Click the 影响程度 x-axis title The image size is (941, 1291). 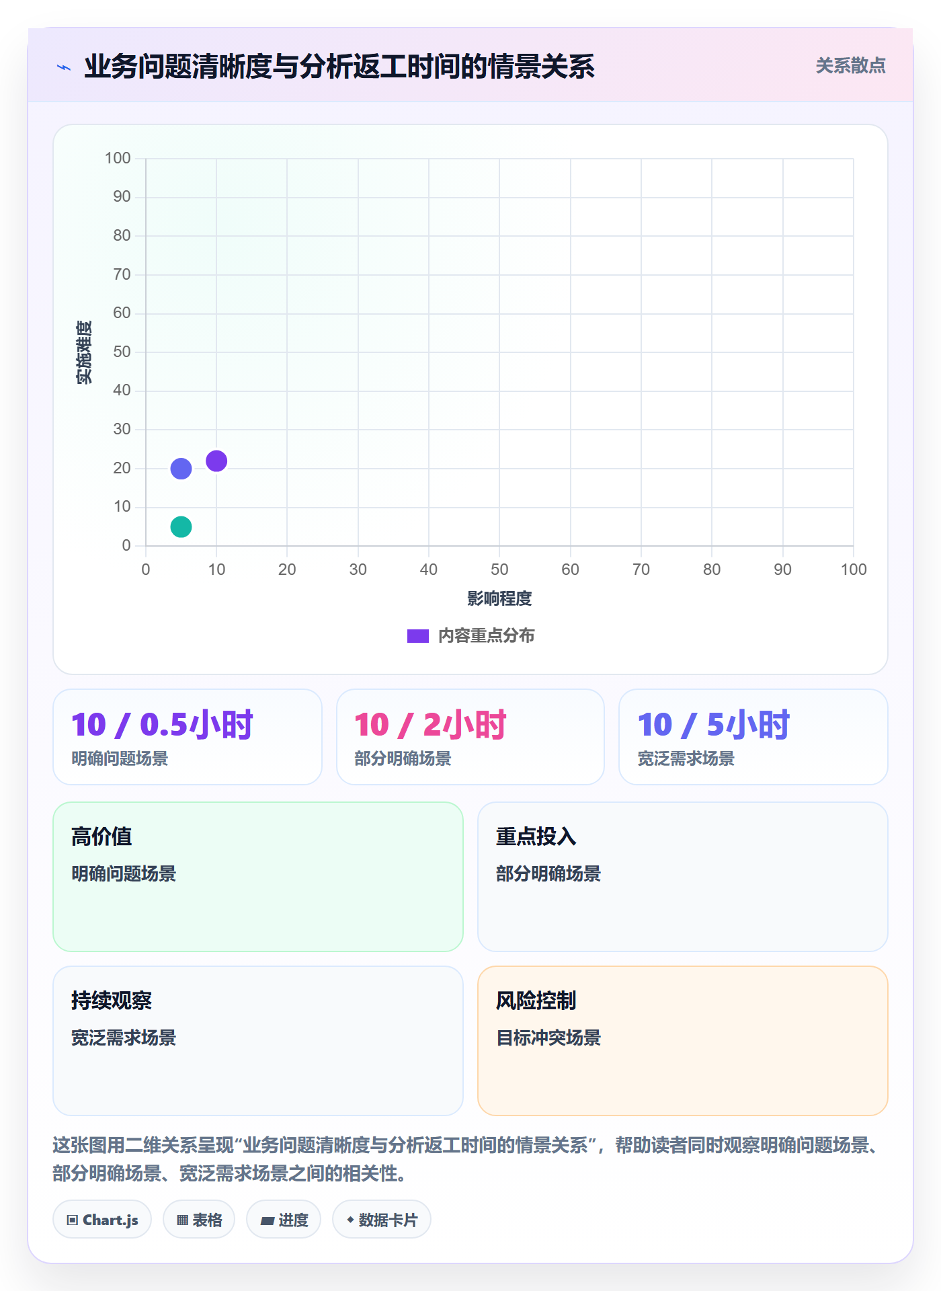tap(499, 598)
